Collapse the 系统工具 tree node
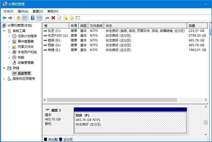 pos(4,31)
